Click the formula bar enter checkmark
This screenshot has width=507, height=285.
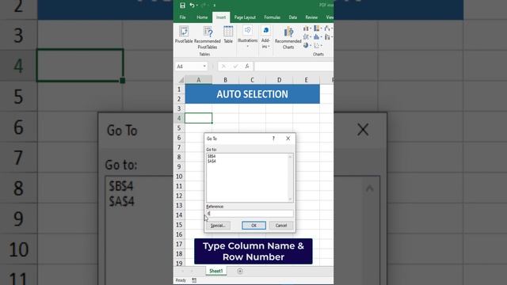(235, 66)
